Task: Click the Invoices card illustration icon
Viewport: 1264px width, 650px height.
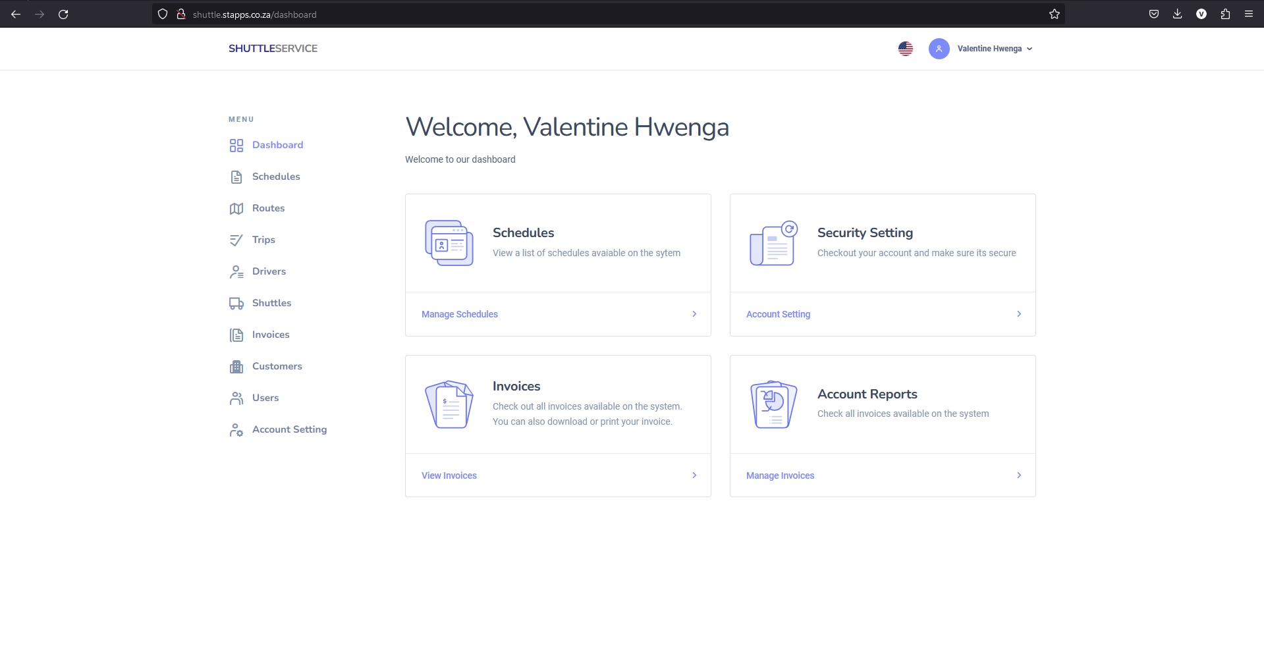Action: pyautogui.click(x=449, y=404)
